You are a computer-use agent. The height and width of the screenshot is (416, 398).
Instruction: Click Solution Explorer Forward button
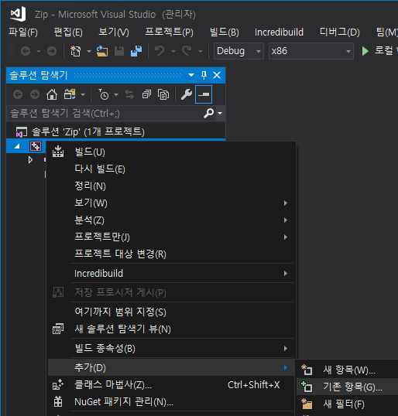coord(35,94)
